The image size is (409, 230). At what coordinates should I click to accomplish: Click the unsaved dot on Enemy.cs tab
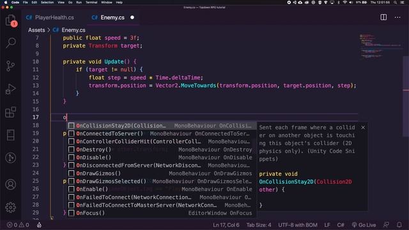132,17
